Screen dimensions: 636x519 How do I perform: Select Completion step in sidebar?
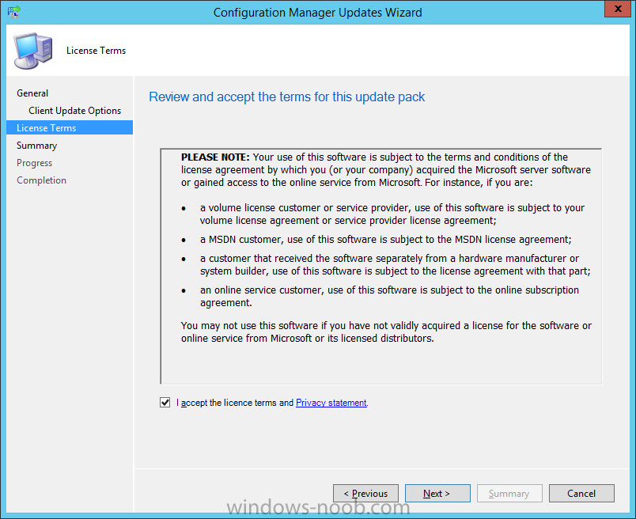(41, 180)
